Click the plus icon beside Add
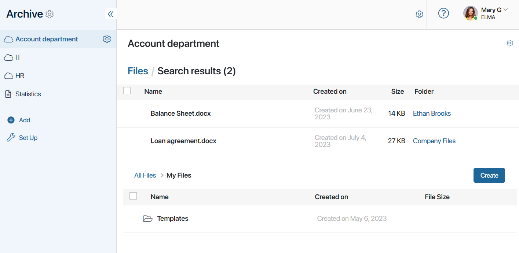Viewport: 519px width, 253px height. pos(11,120)
